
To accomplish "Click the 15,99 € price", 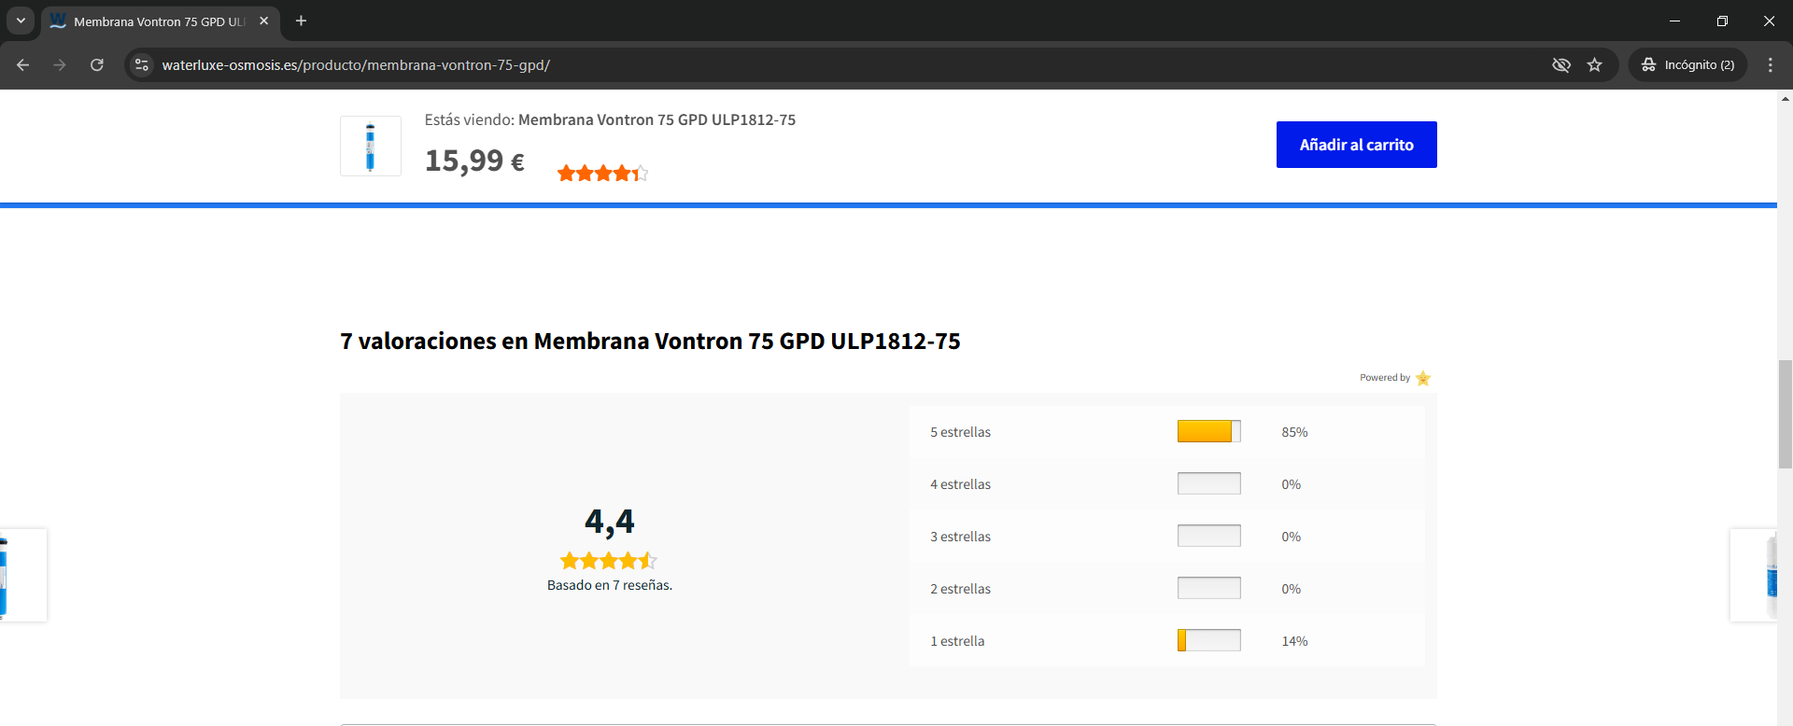I will click(474, 161).
